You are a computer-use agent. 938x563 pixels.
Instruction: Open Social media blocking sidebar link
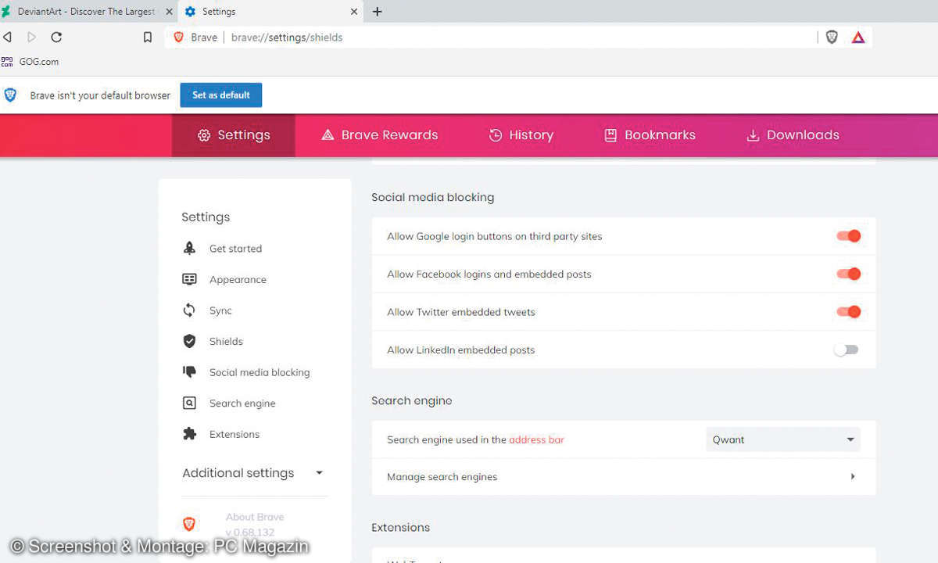point(260,372)
